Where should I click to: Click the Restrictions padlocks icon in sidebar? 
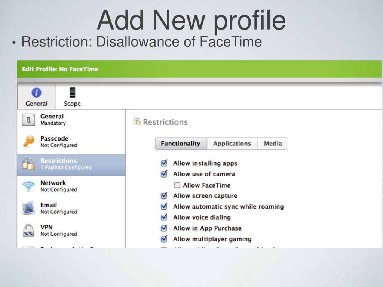point(28,164)
